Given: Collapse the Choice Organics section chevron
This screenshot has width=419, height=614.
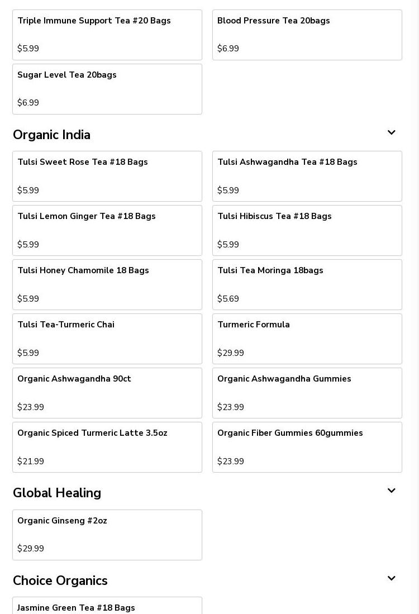Looking at the screenshot, I should coord(391,579).
